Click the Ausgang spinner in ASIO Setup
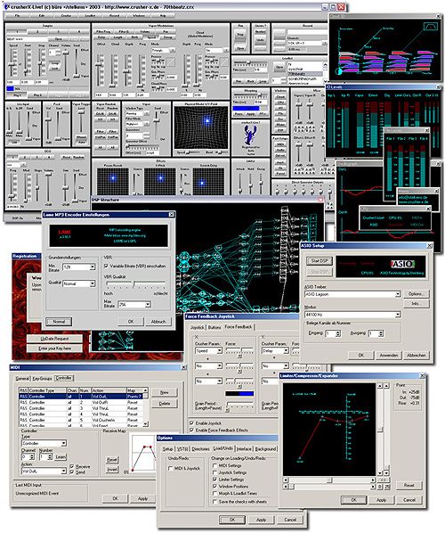 click(x=376, y=333)
